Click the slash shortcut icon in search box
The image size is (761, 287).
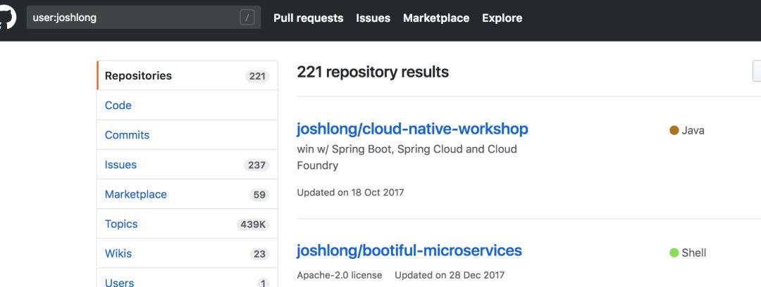point(247,18)
